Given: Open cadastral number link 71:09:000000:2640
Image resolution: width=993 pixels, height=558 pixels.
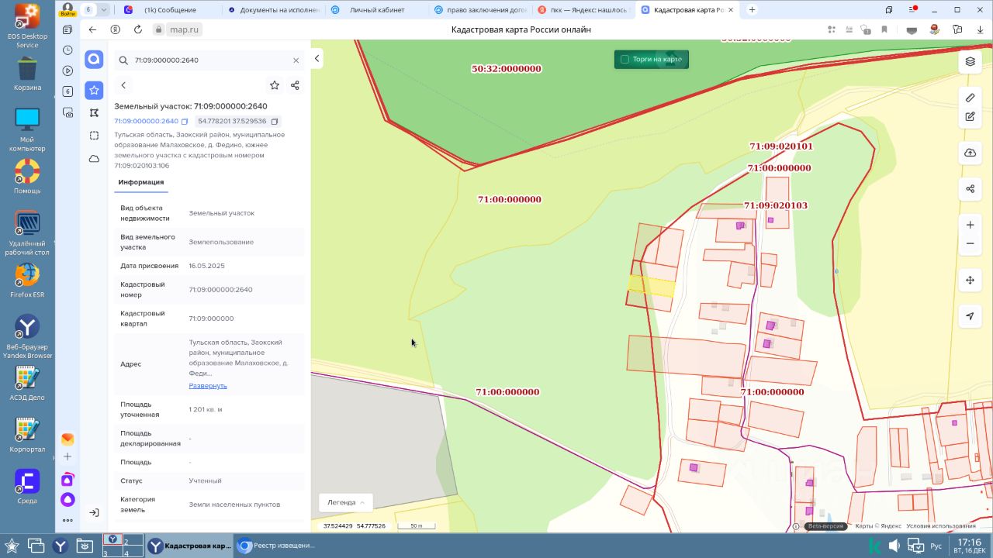Looking at the screenshot, I should tap(146, 122).
